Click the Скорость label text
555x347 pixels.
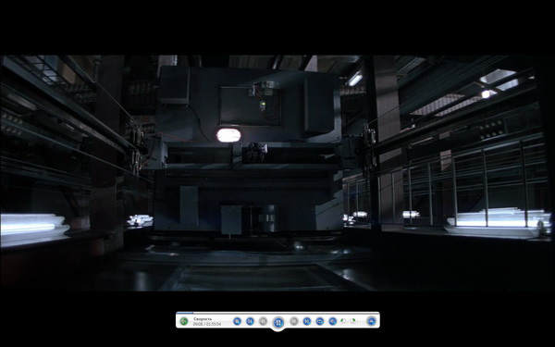(x=203, y=319)
